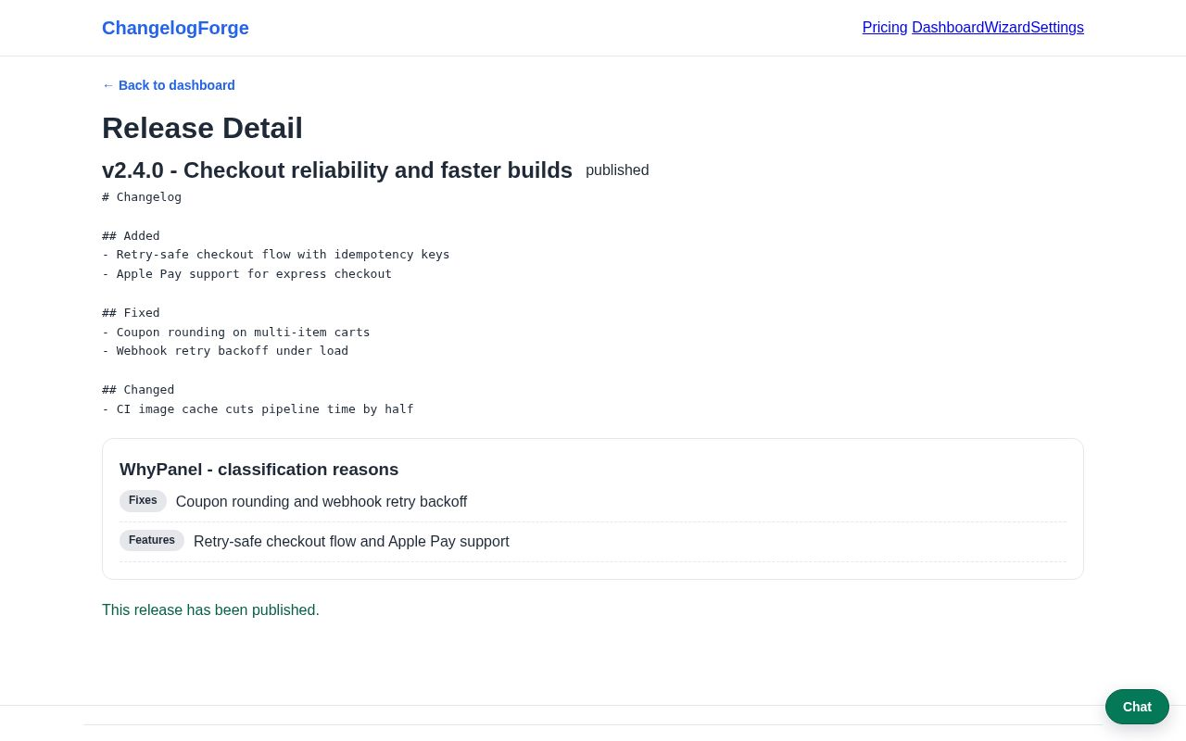Click the WhyPanel classification reasons heading
The image size is (1186, 741).
(x=259, y=470)
